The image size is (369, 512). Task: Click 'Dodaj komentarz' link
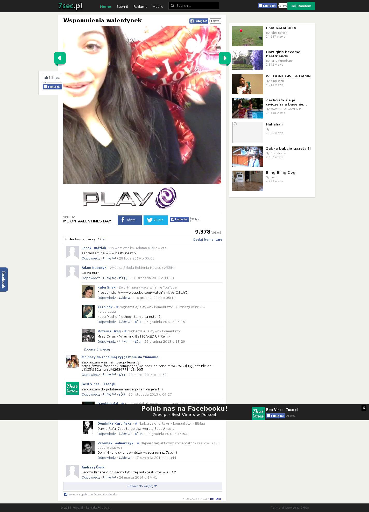click(208, 240)
